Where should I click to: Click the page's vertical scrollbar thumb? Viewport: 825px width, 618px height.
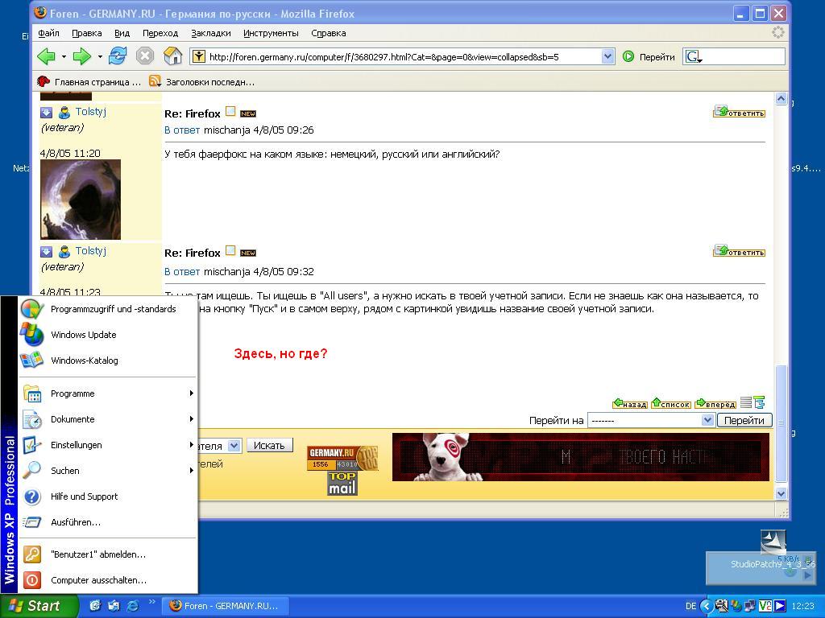(780, 422)
